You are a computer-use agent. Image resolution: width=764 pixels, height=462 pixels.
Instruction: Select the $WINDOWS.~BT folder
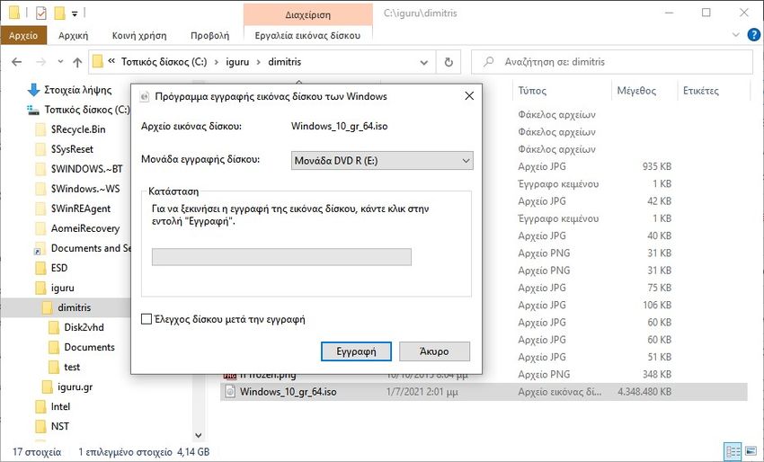[x=86, y=169]
